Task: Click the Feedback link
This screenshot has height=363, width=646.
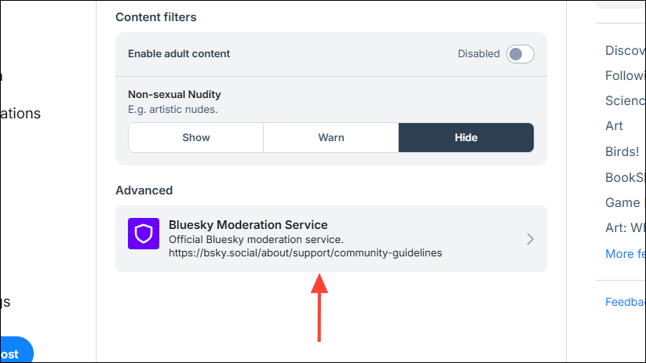Action: click(x=625, y=302)
